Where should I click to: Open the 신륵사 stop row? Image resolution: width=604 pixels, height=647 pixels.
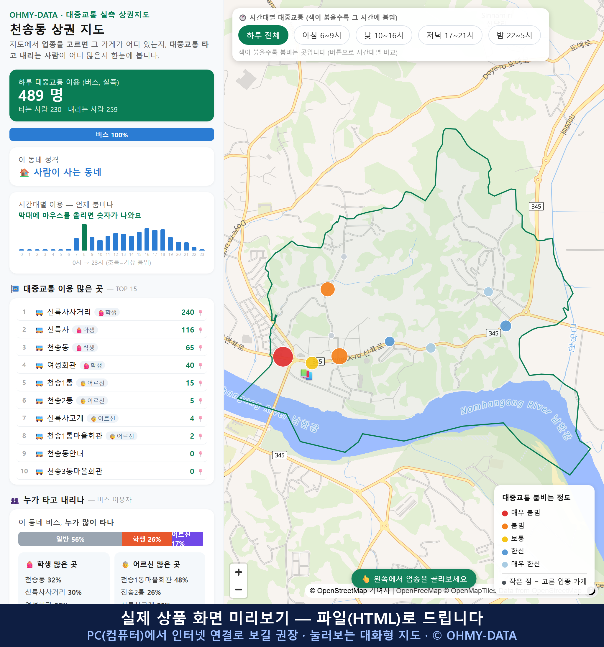[112, 330]
